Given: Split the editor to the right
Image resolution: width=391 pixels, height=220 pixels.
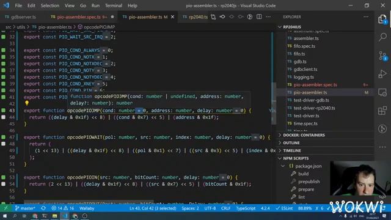Looking at the screenshot, I should coord(259,17).
